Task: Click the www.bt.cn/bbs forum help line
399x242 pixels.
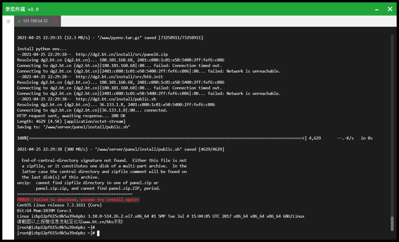Action: click(70, 222)
